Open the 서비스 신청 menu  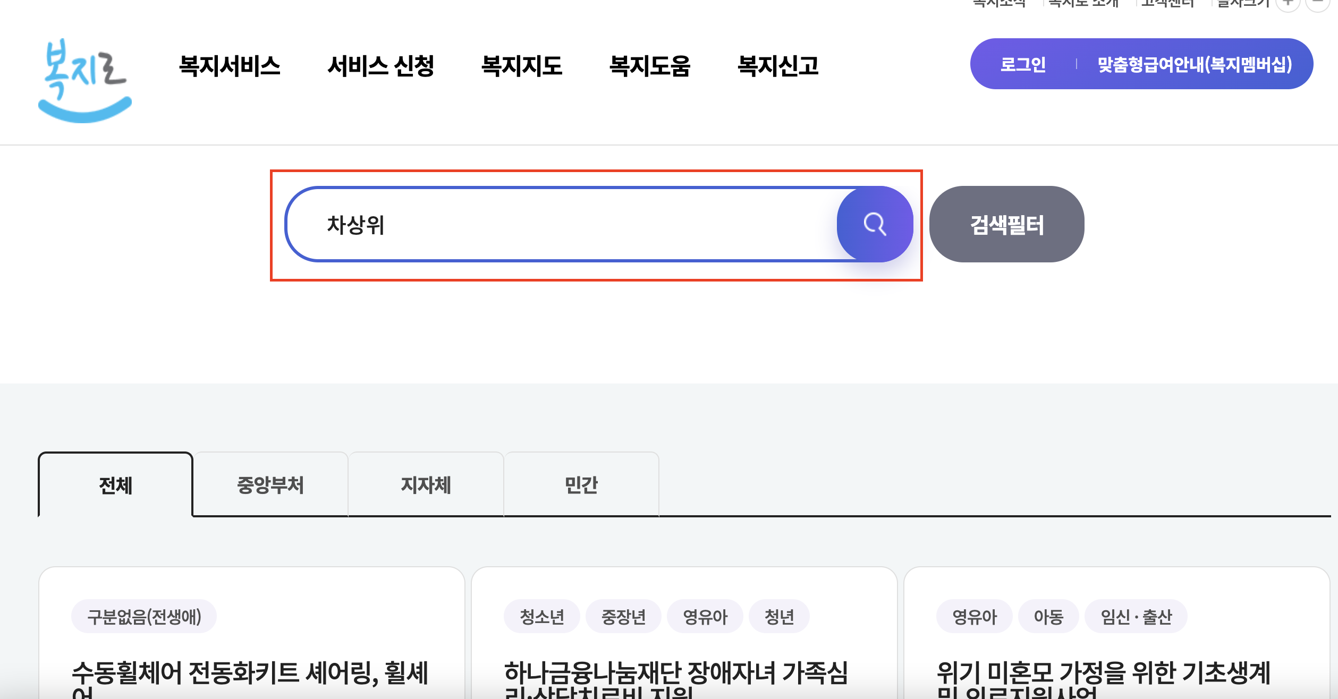(x=380, y=66)
